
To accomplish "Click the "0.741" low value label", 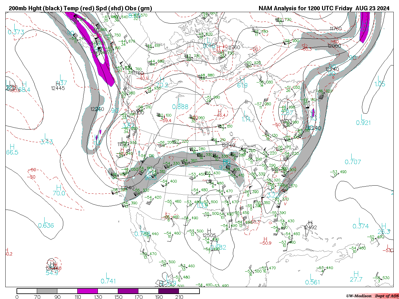I will pyautogui.click(x=108, y=281).
